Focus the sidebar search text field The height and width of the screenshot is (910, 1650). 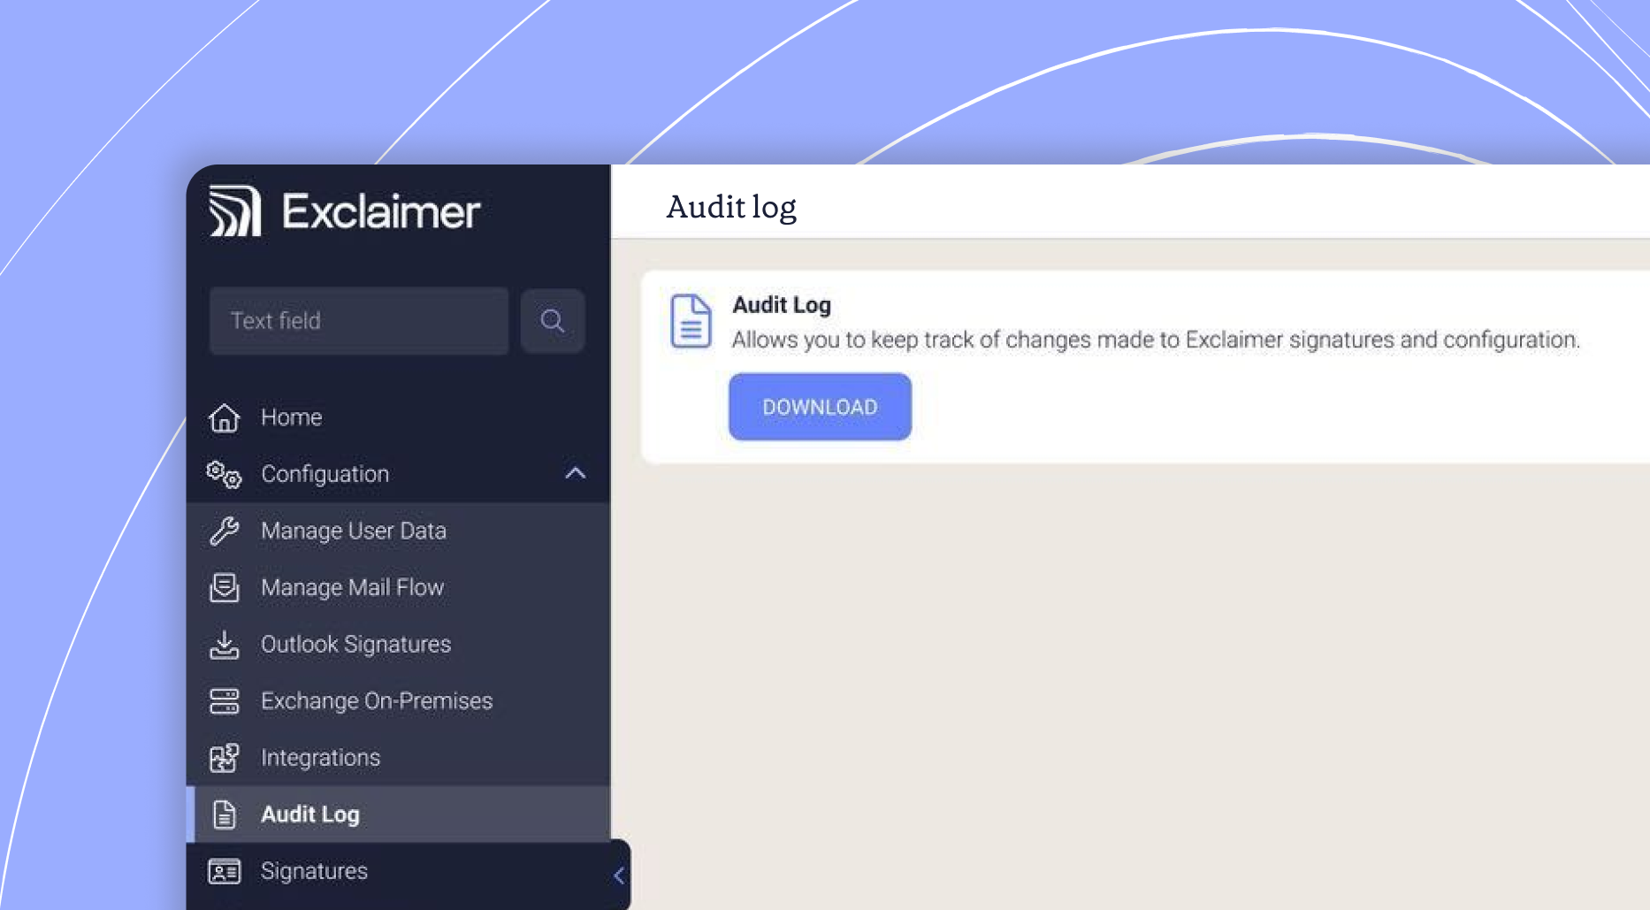[x=358, y=321]
